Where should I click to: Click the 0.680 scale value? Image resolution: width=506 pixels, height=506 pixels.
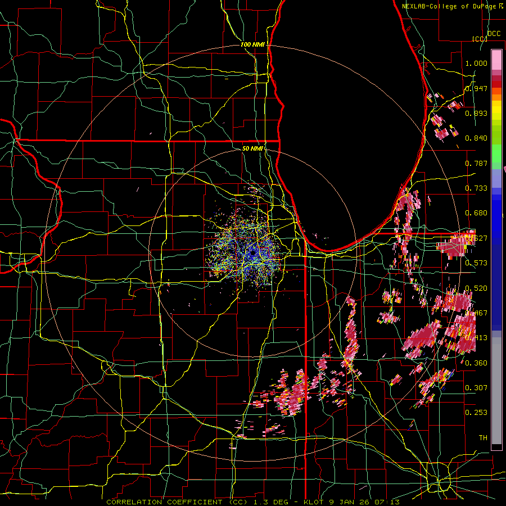(x=476, y=213)
